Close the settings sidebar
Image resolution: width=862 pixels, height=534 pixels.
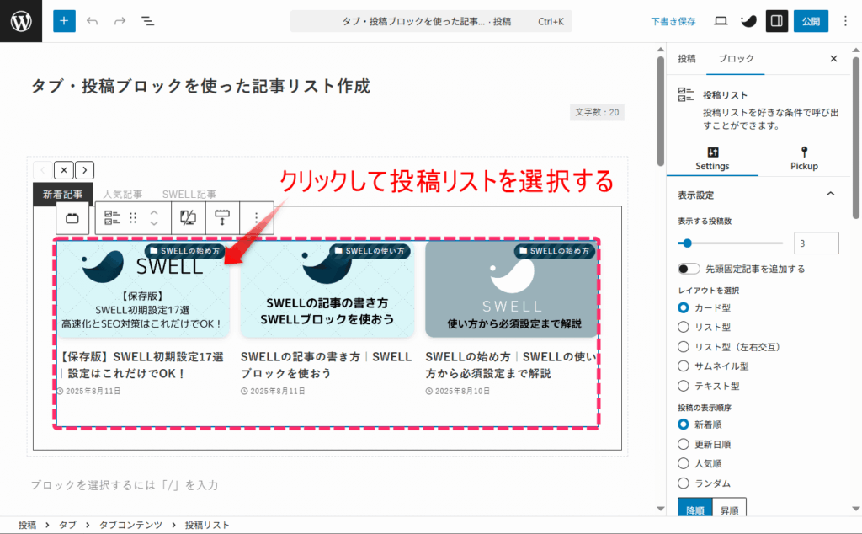[833, 58]
